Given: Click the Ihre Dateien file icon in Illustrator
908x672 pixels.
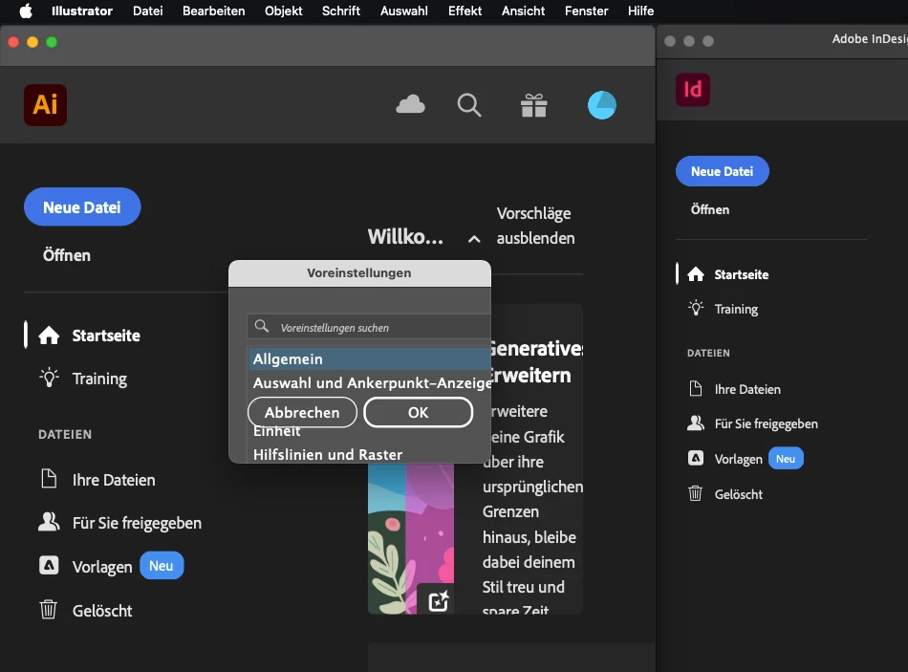Looking at the screenshot, I should [49, 479].
